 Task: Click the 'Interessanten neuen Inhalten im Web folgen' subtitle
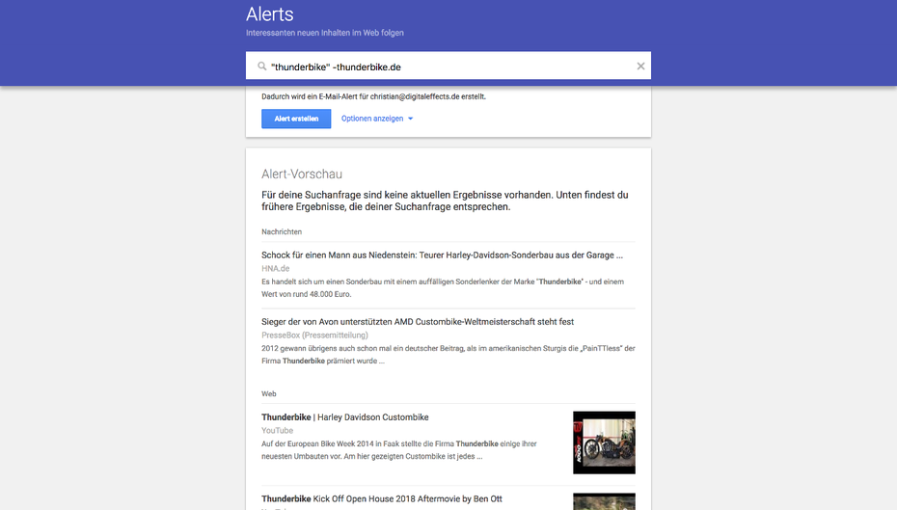point(325,33)
